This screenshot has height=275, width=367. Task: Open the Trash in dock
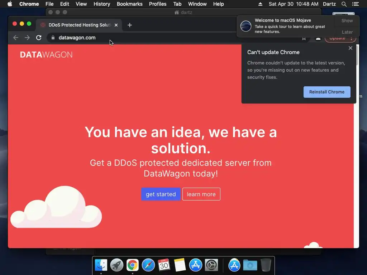point(266,265)
